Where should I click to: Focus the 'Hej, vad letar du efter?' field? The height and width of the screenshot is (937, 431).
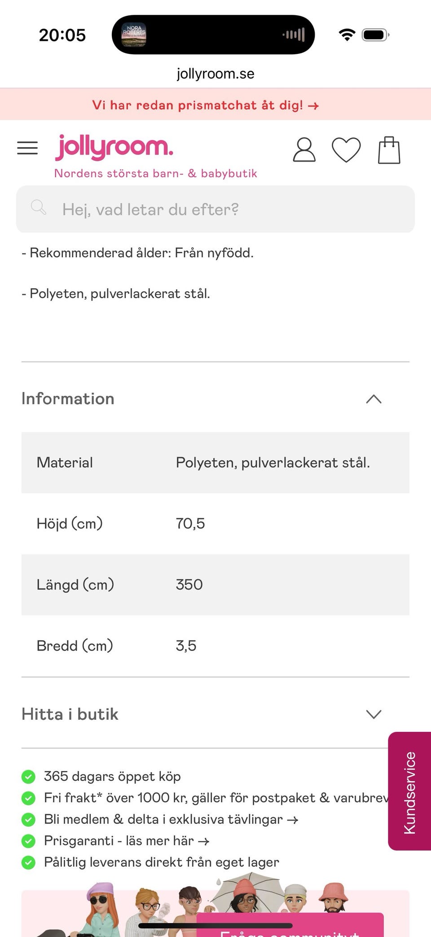point(215,209)
